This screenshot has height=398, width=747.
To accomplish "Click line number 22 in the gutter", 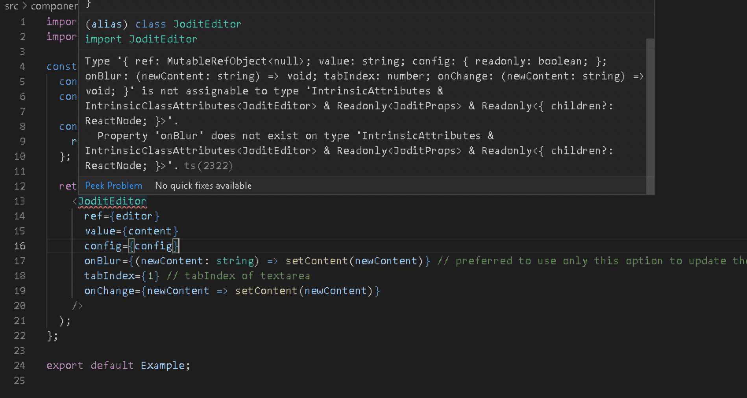I will pyautogui.click(x=20, y=336).
